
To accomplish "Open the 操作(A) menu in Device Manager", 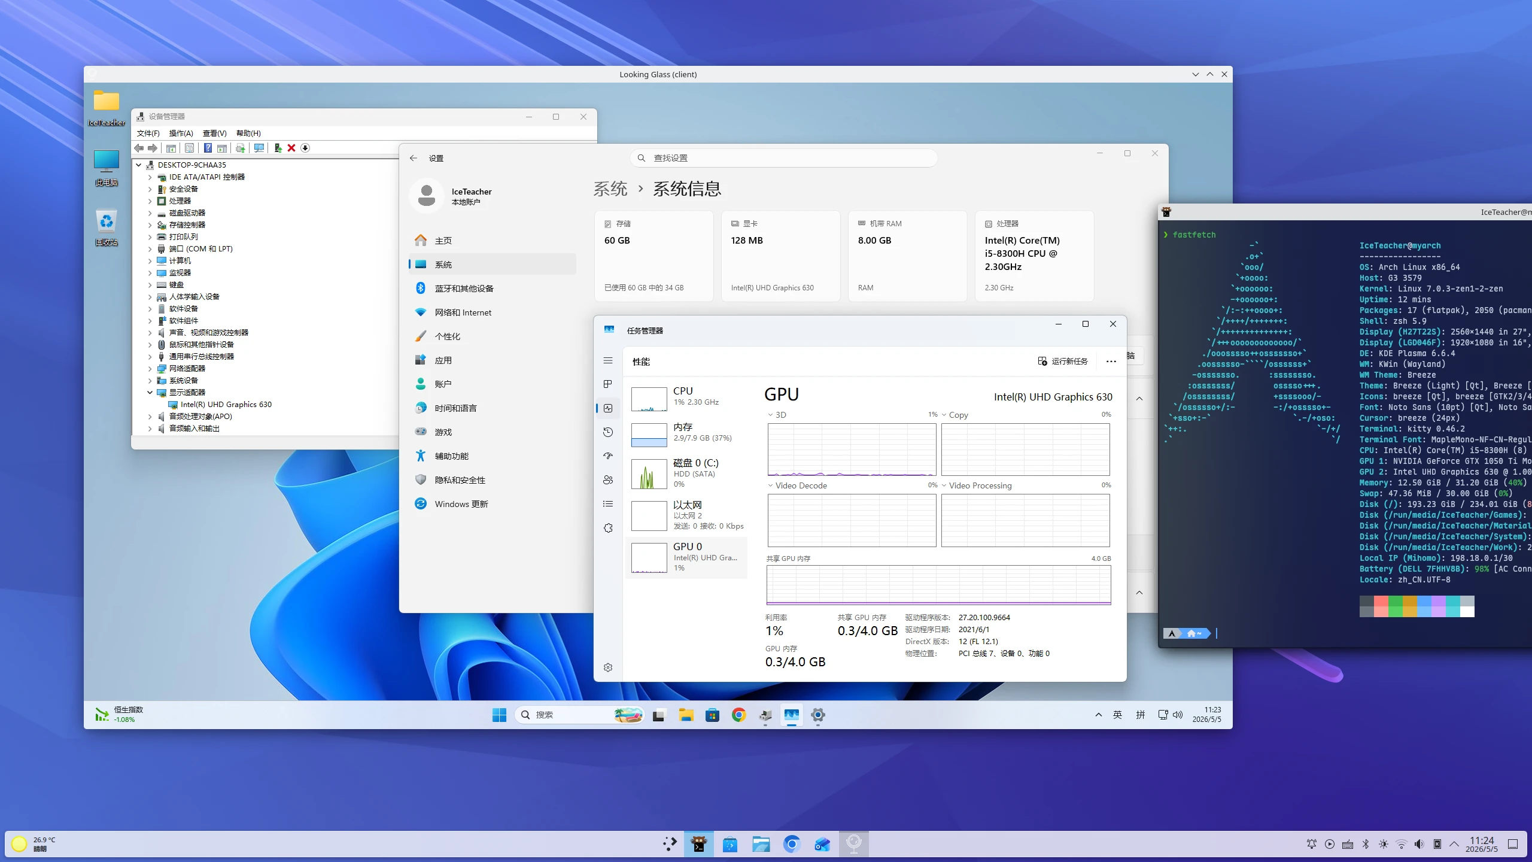I will (x=181, y=133).
